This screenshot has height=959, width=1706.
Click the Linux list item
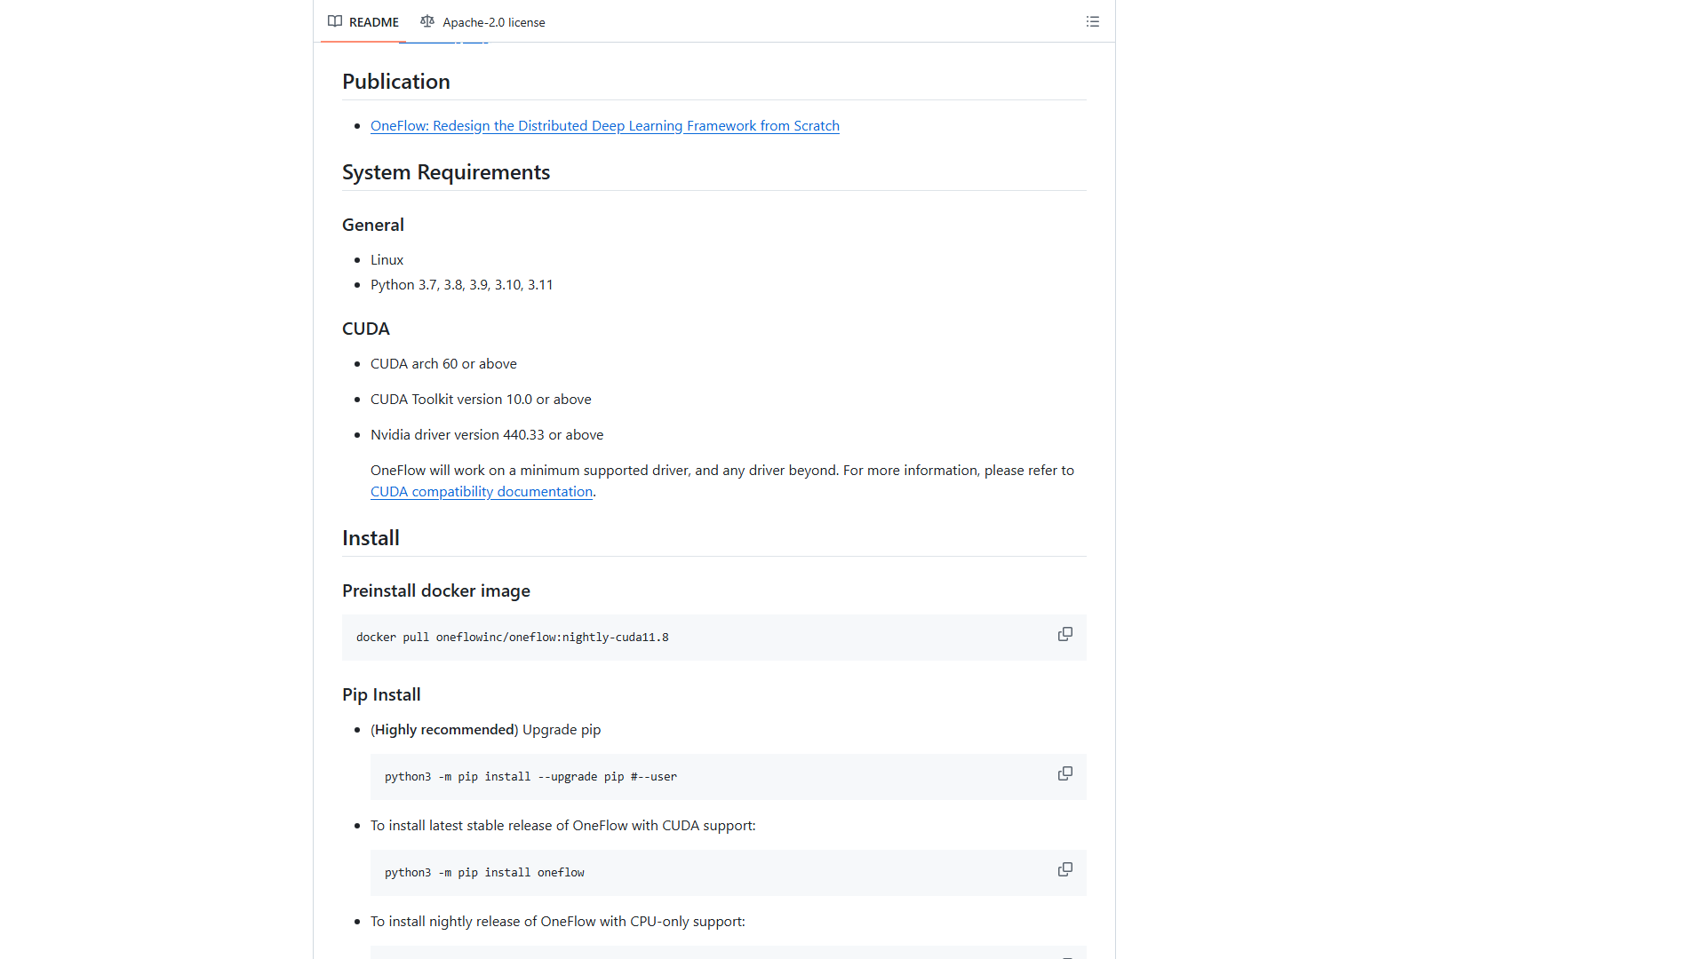387,259
